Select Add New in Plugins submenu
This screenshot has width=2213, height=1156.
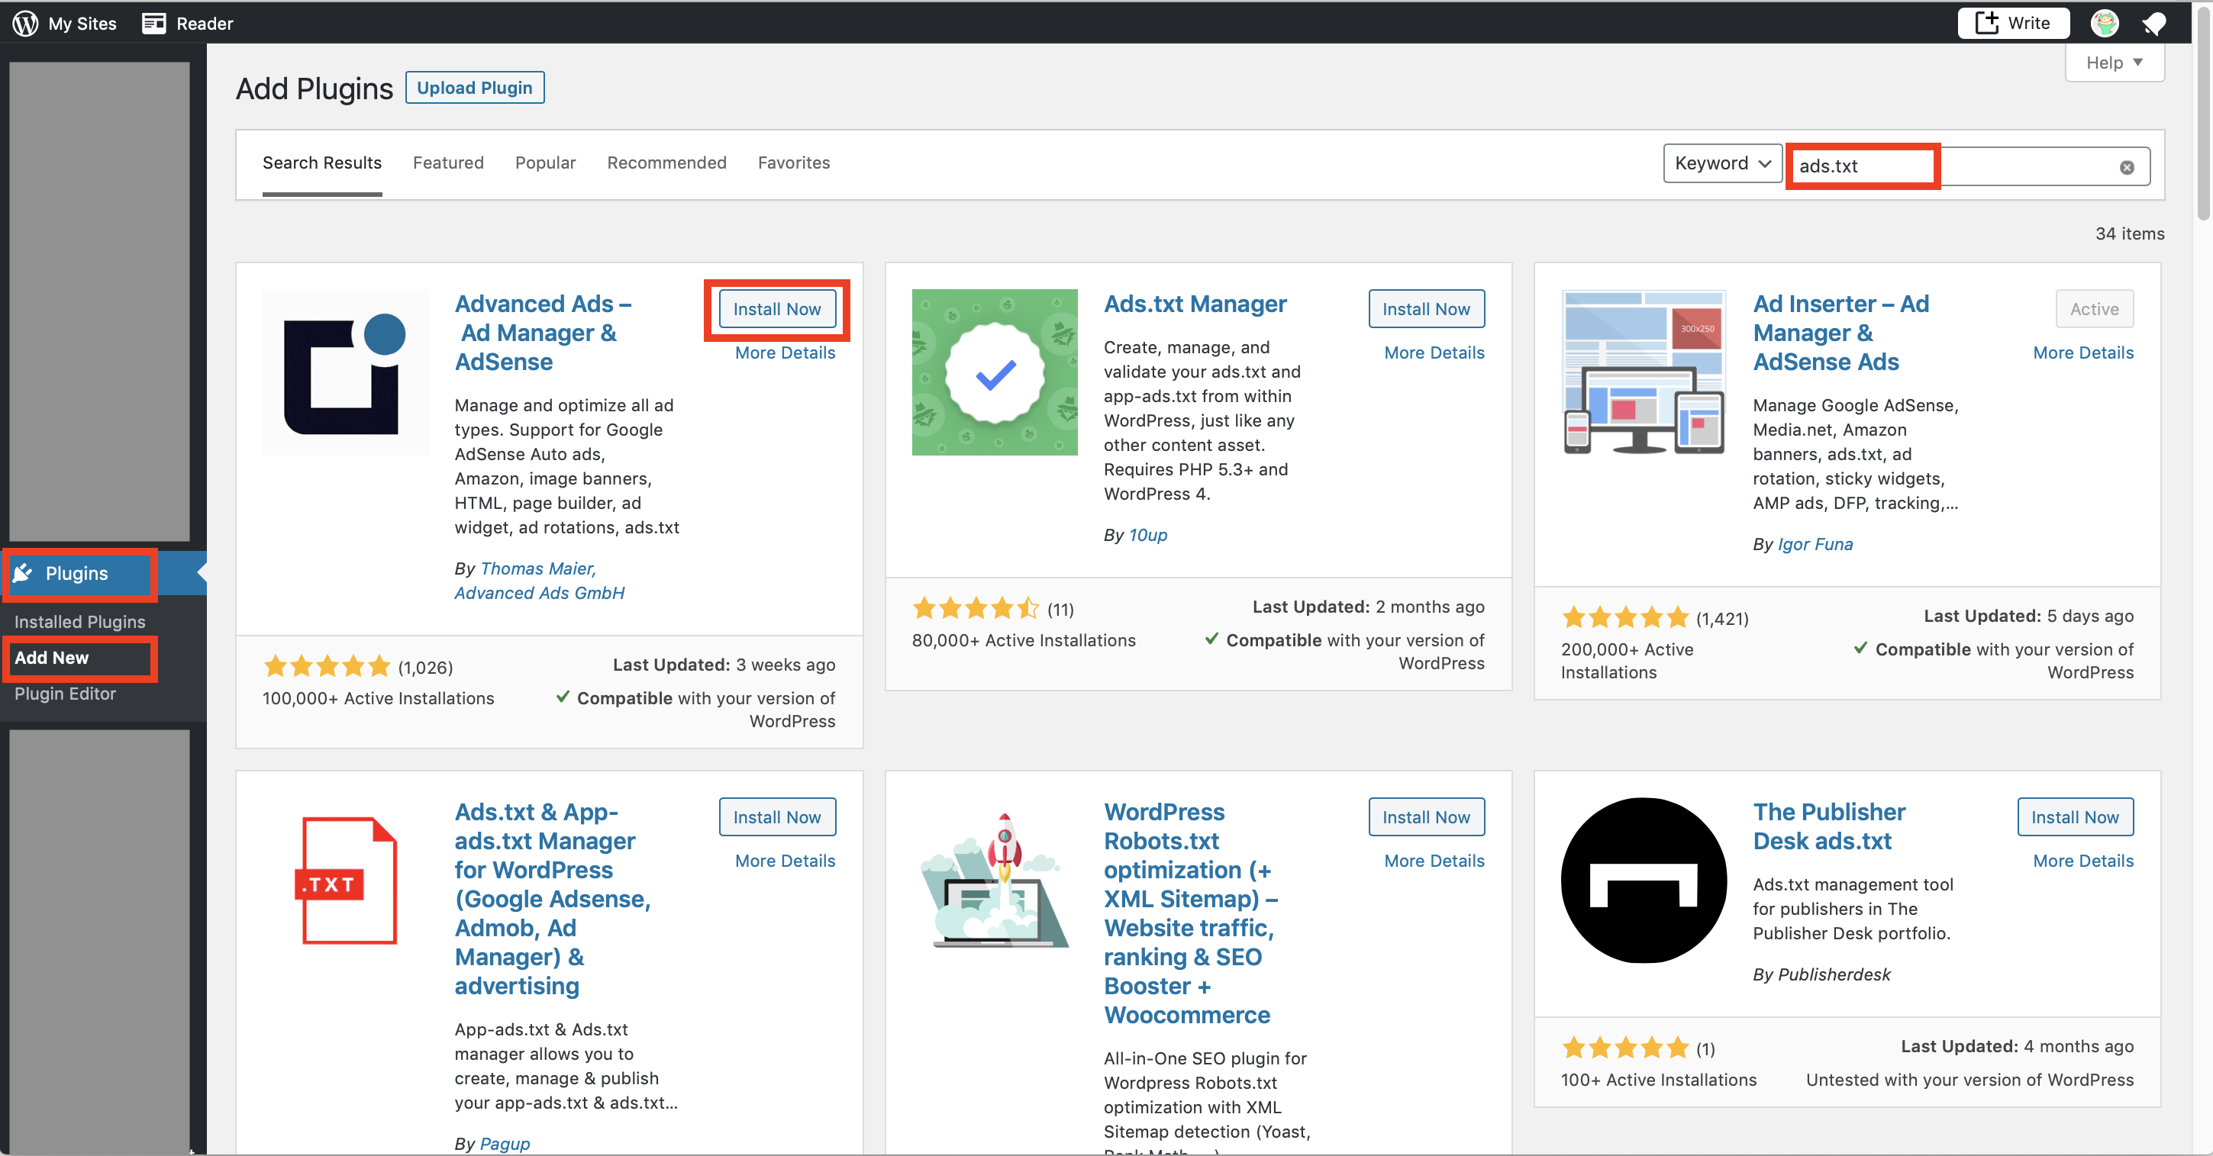pos(52,658)
